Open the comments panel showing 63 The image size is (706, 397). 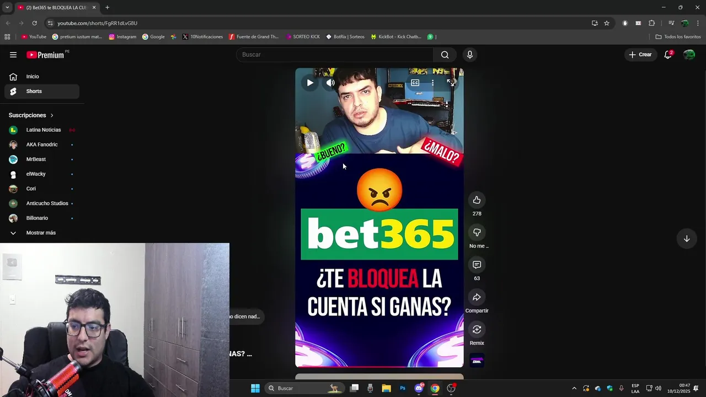pos(477,265)
